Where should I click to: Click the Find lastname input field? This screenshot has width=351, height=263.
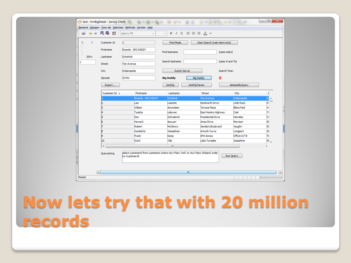pos(200,52)
